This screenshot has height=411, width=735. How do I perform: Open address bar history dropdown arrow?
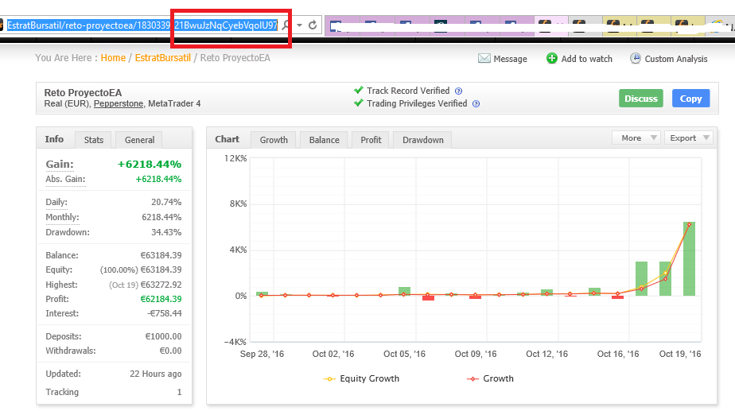click(x=299, y=25)
